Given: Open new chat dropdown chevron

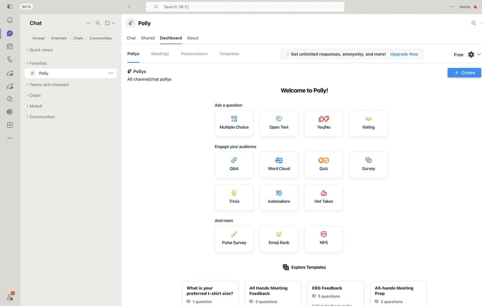Looking at the screenshot, I should (x=114, y=23).
